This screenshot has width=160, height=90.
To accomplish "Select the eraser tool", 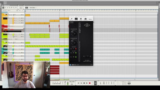I will pos(7,8).
